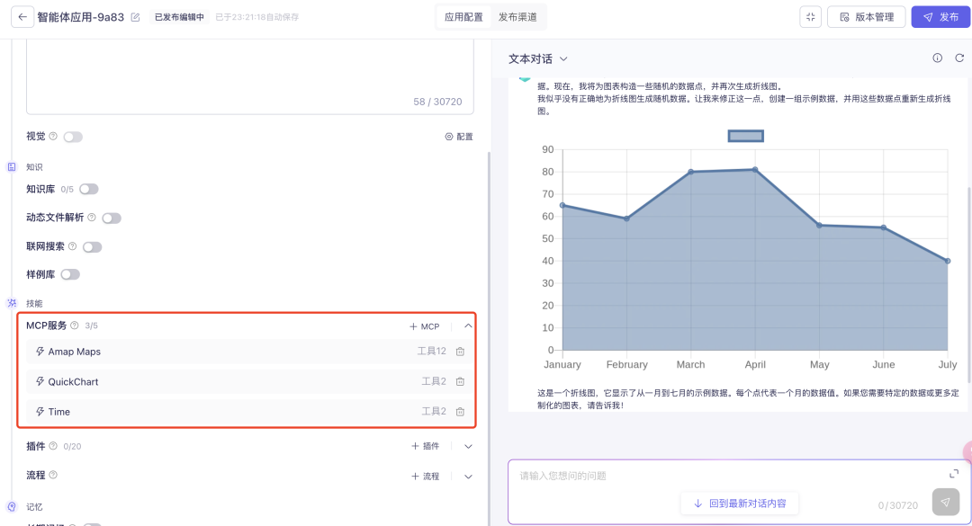Edit the app name with pencil icon

pos(135,17)
